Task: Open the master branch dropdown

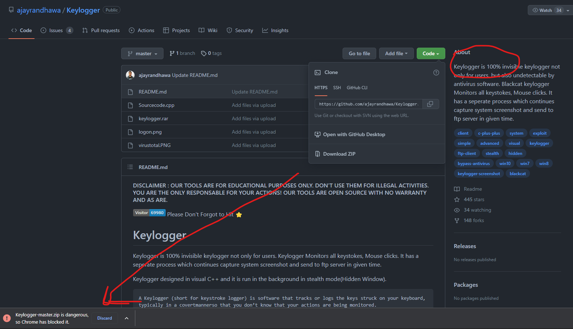Action: pos(142,54)
